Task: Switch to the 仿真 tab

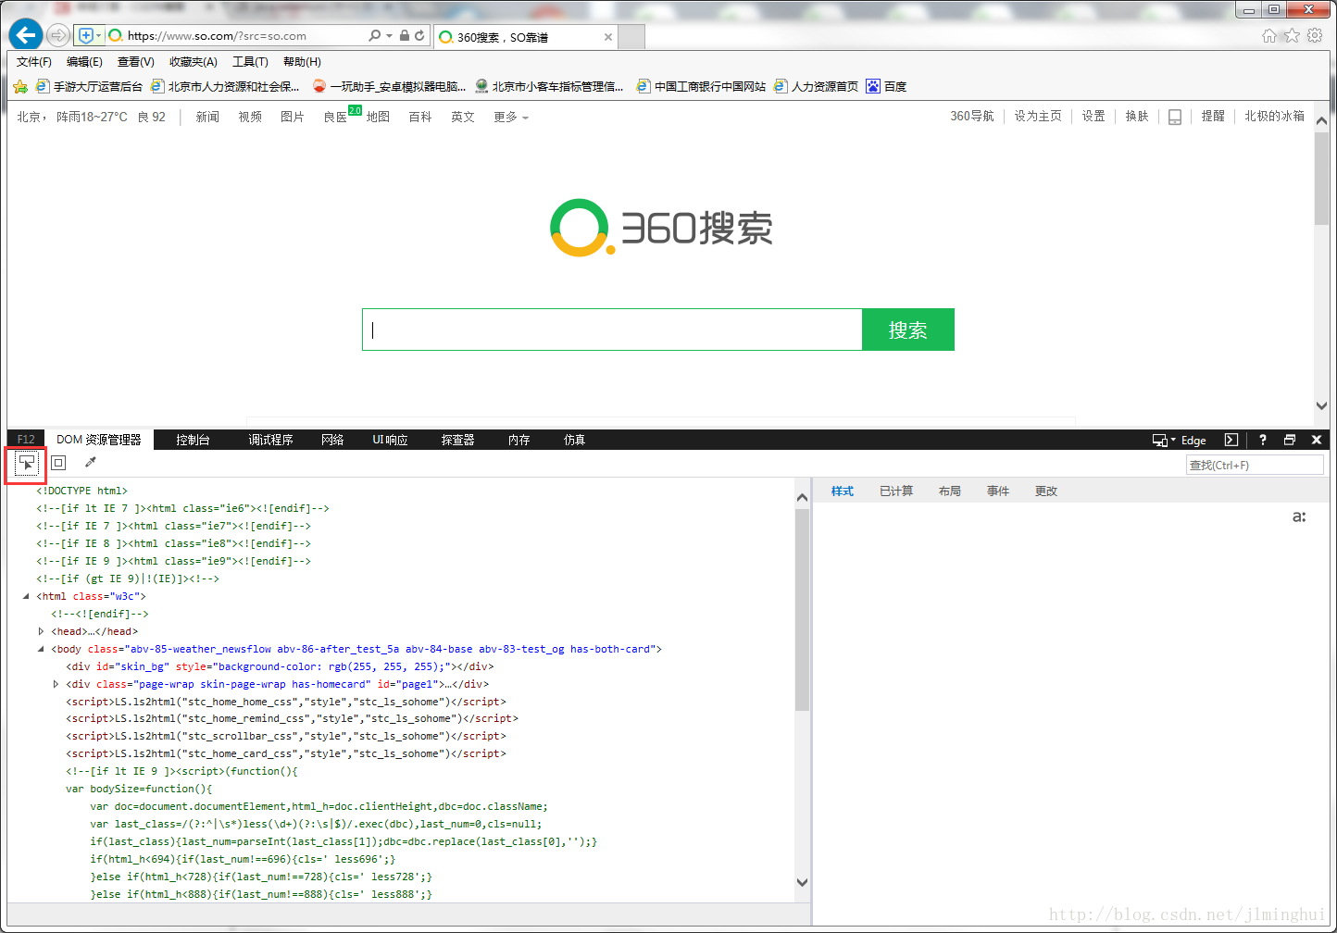Action: point(574,441)
